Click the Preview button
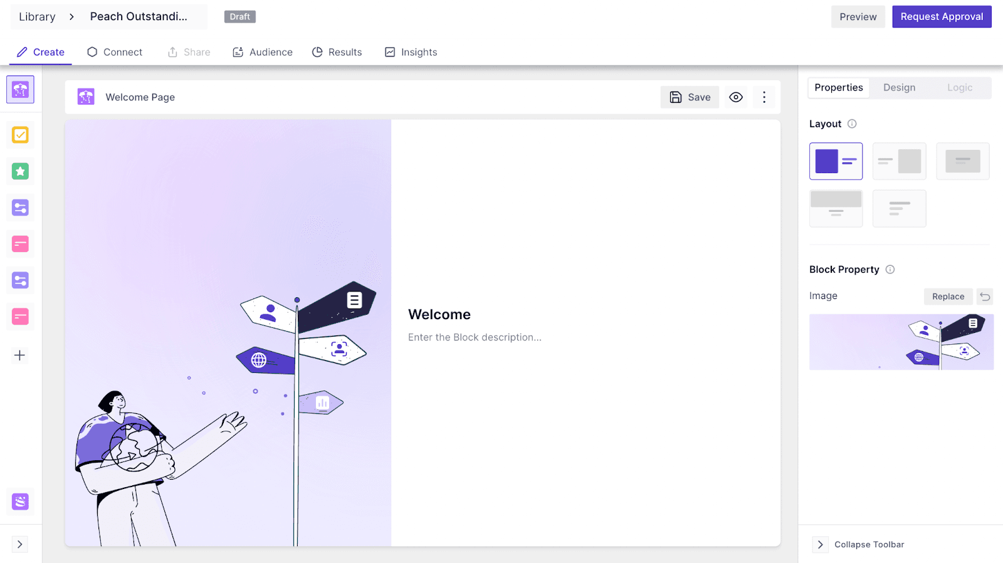1003x563 pixels. click(x=858, y=17)
